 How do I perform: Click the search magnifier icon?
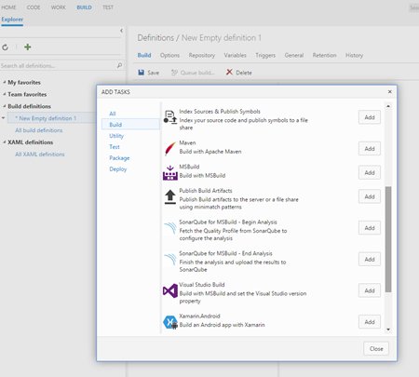pos(119,65)
